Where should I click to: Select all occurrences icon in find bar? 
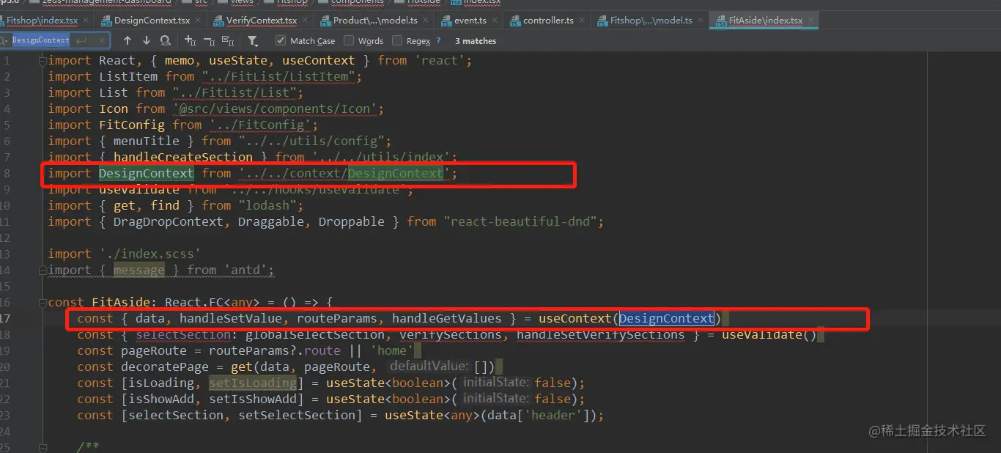coord(227,41)
